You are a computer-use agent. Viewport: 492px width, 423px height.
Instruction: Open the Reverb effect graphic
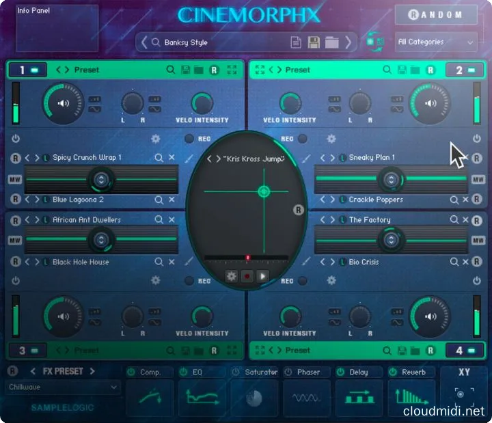point(411,398)
